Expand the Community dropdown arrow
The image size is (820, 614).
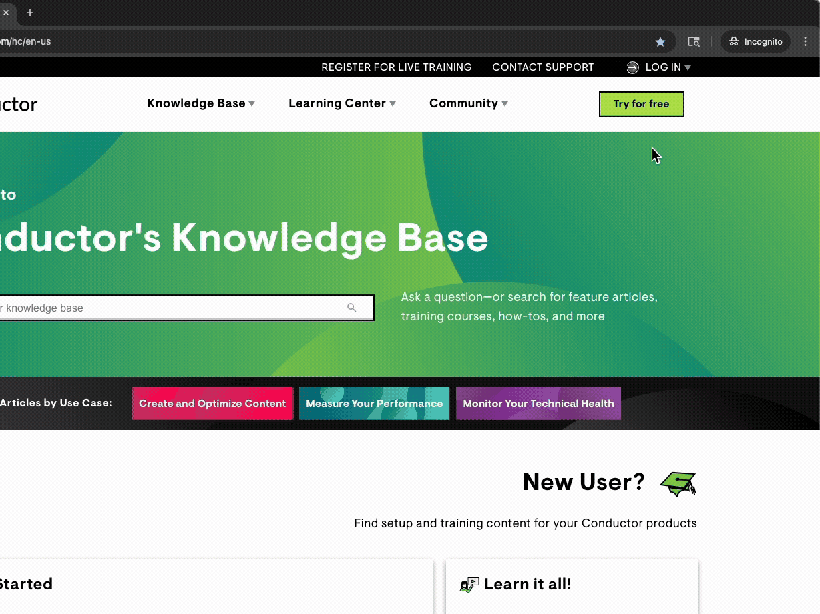coord(505,104)
